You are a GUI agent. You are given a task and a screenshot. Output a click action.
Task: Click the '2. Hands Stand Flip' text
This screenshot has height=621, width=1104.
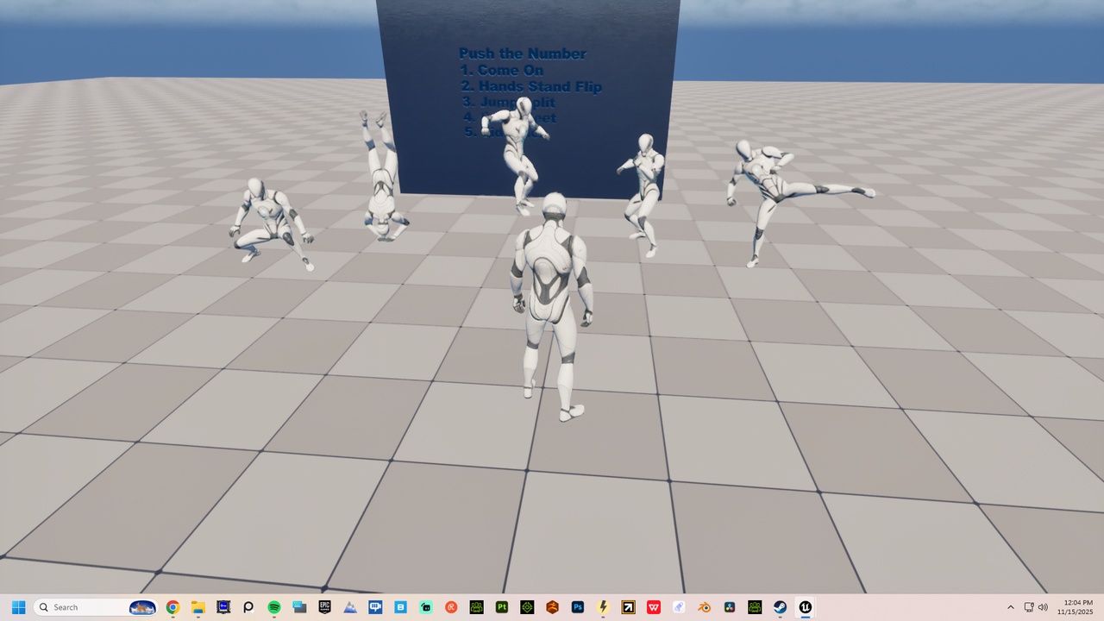click(531, 86)
